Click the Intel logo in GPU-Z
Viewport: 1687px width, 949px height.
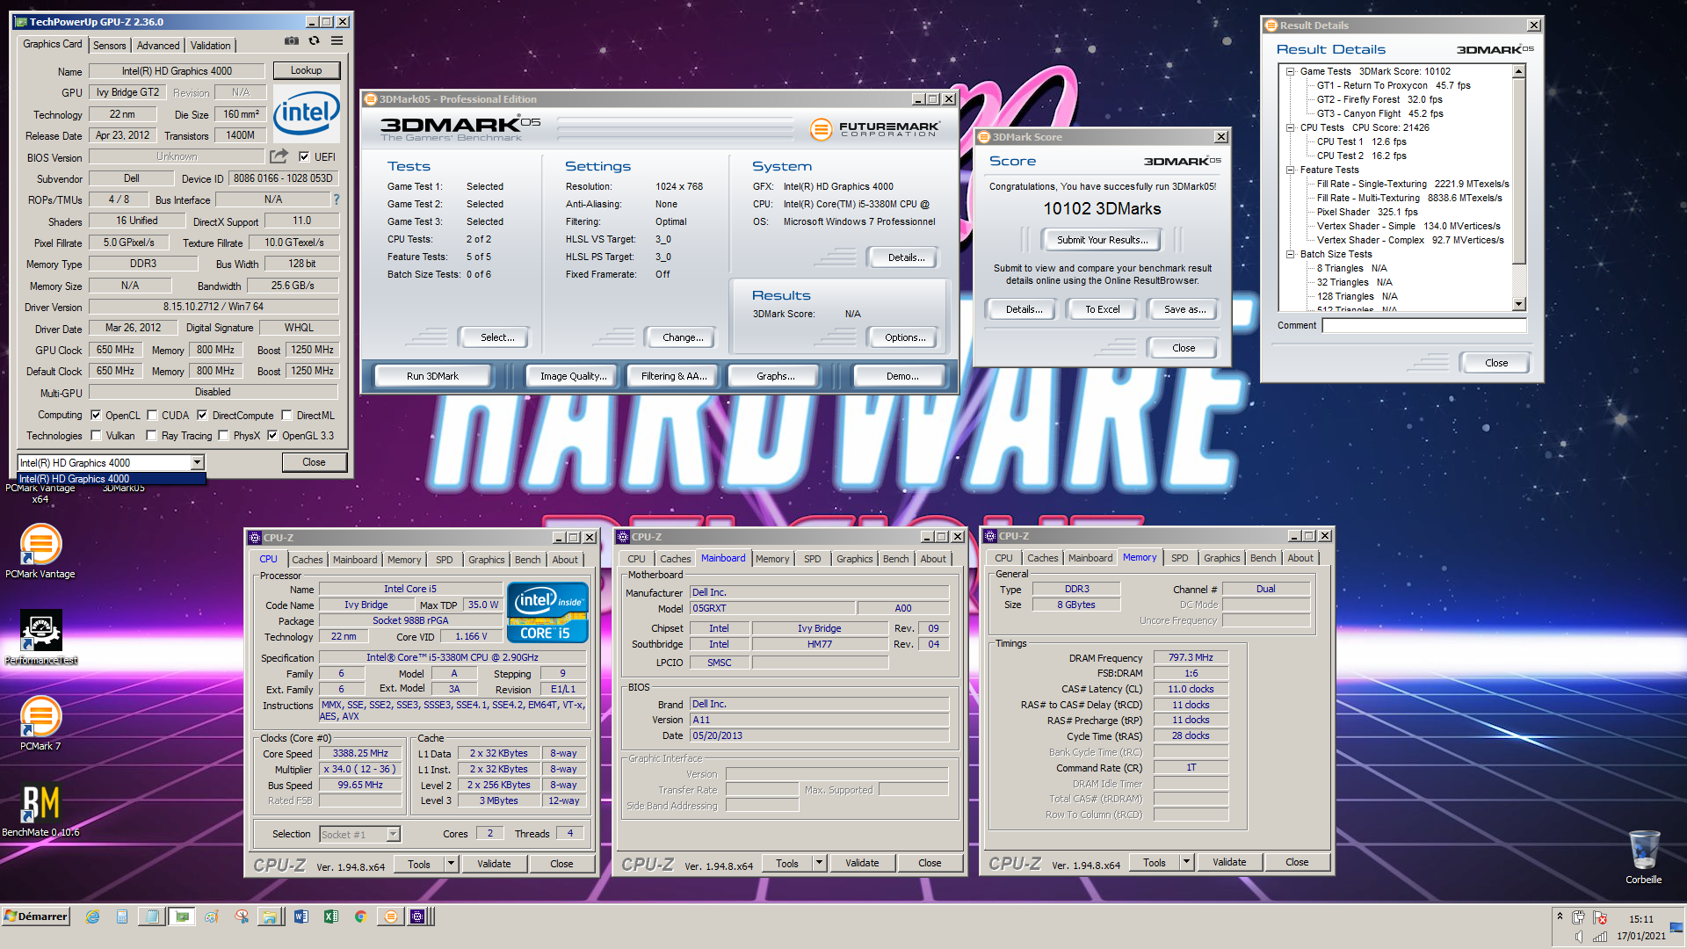(x=306, y=113)
